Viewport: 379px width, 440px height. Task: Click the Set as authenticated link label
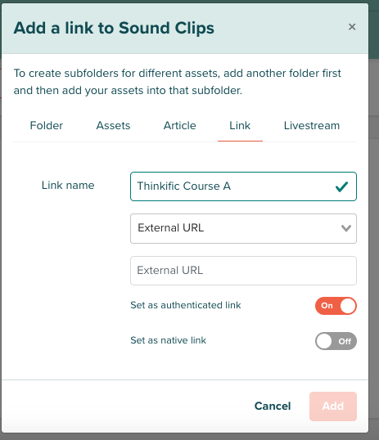point(186,305)
